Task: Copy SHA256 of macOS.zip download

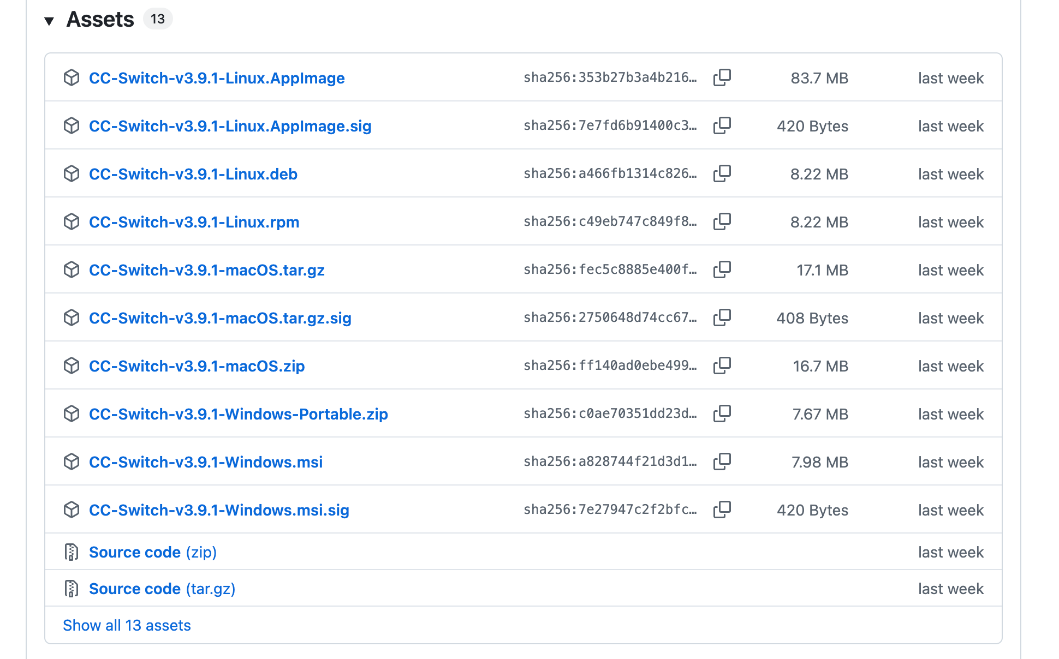Action: [x=722, y=366]
